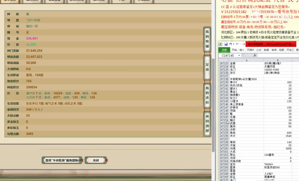
Task: Click the cell labeled 身上穿装备
Action: pyautogui.click(x=247, y=104)
